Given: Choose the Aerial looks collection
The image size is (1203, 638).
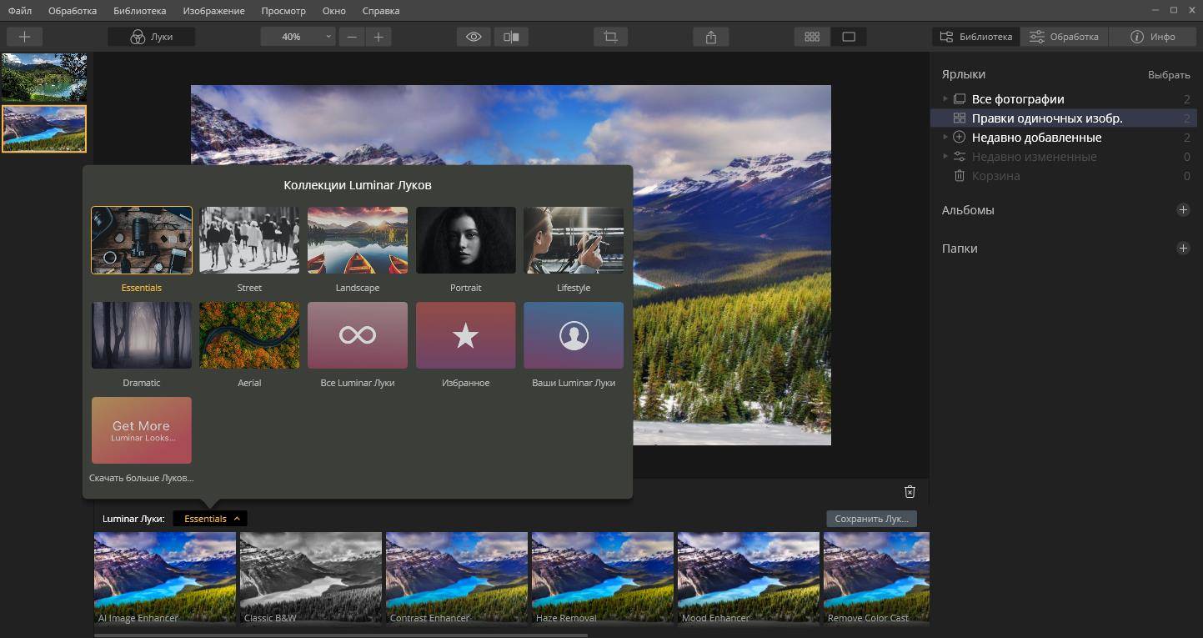Looking at the screenshot, I should [249, 335].
